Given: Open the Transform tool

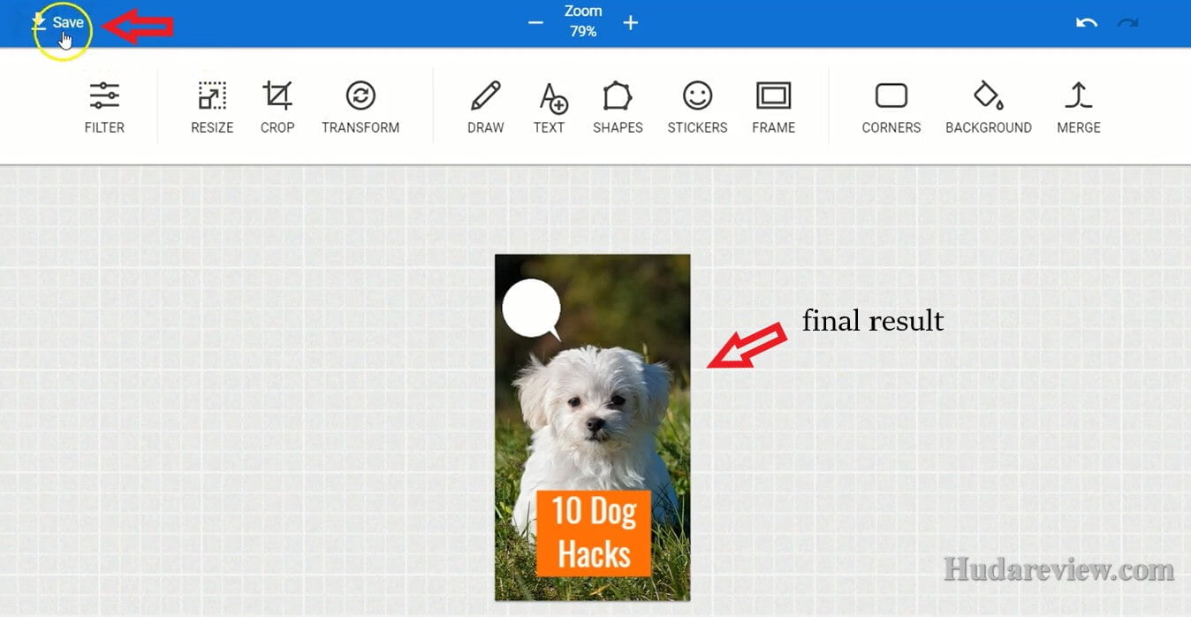Looking at the screenshot, I should point(360,108).
